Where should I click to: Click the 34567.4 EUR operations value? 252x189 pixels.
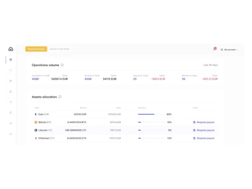[x=59, y=79]
